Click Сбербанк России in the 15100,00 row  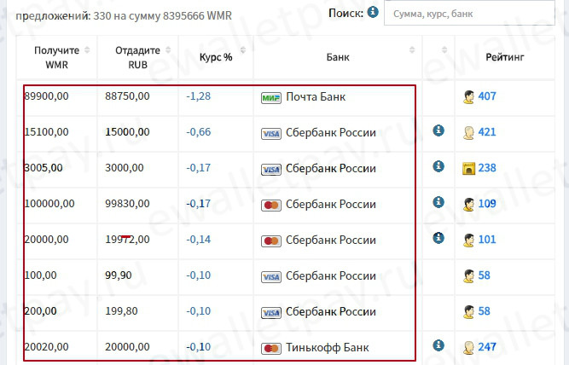tap(331, 133)
